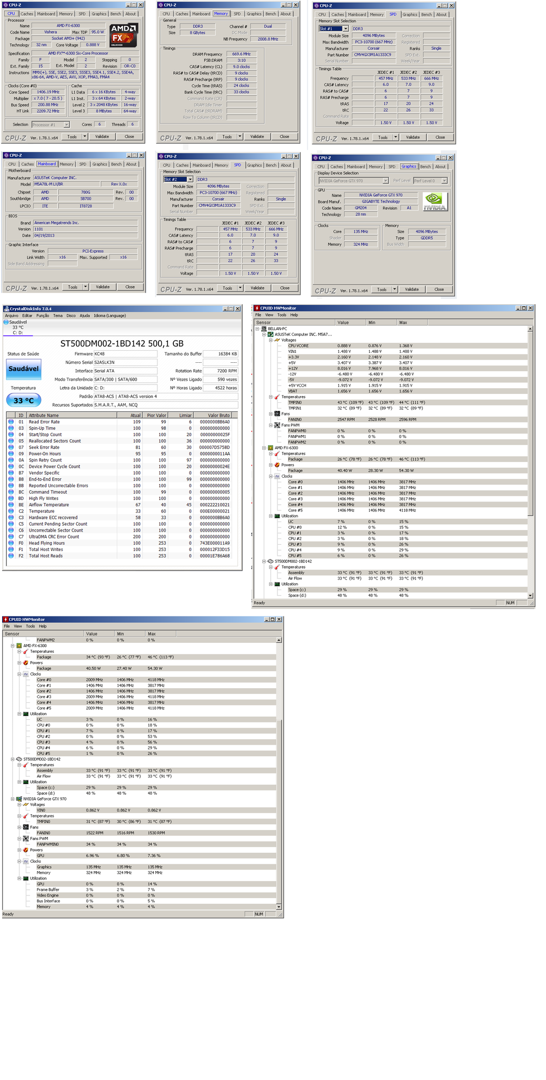Click Validate in CPU-Z Mainboard window
The width and height of the screenshot is (546, 1080).
pos(103,287)
